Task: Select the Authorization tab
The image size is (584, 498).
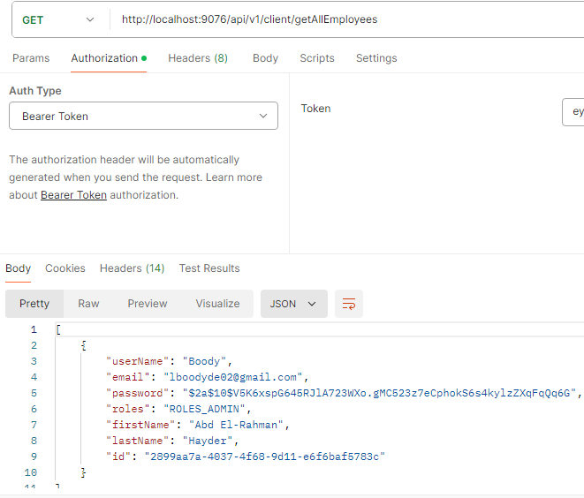Action: (x=109, y=58)
